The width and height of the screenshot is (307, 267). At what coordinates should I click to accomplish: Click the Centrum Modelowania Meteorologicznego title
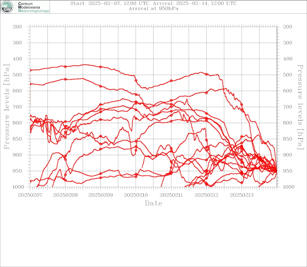(33, 7)
